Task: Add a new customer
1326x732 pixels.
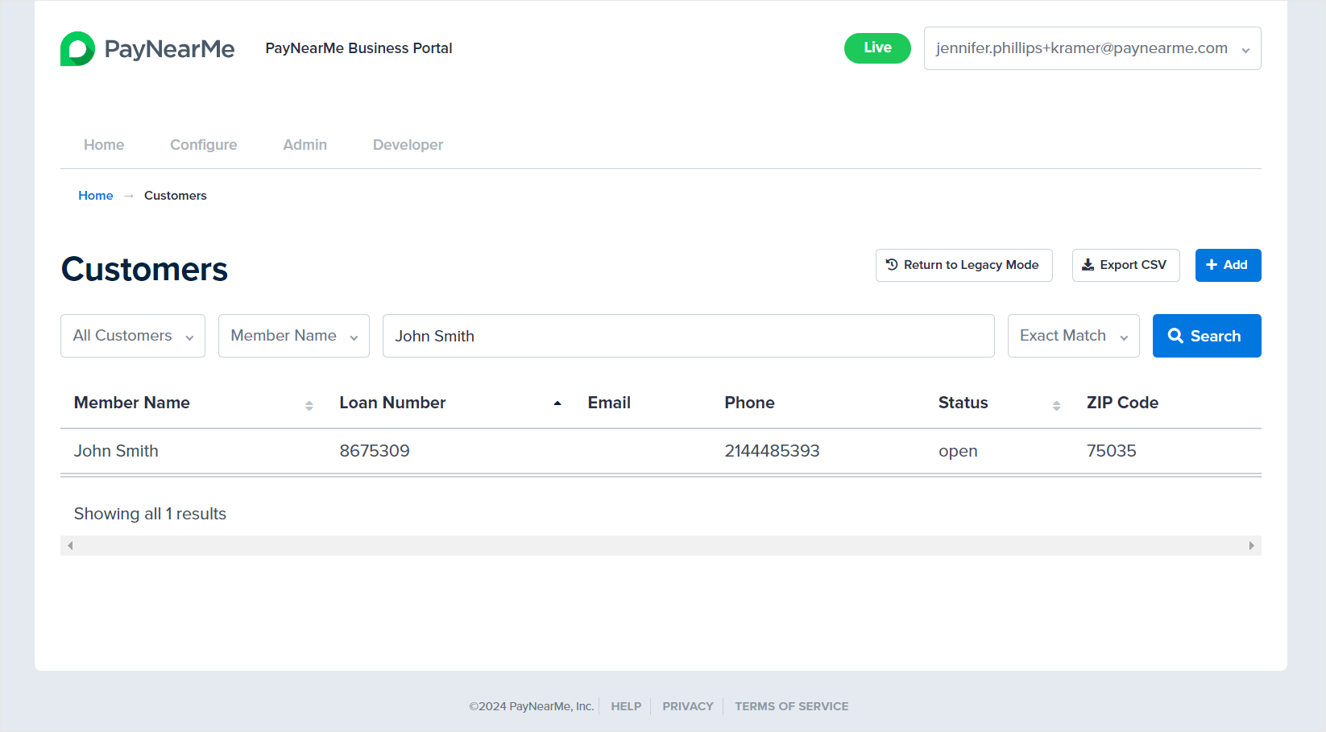Action: point(1228,265)
